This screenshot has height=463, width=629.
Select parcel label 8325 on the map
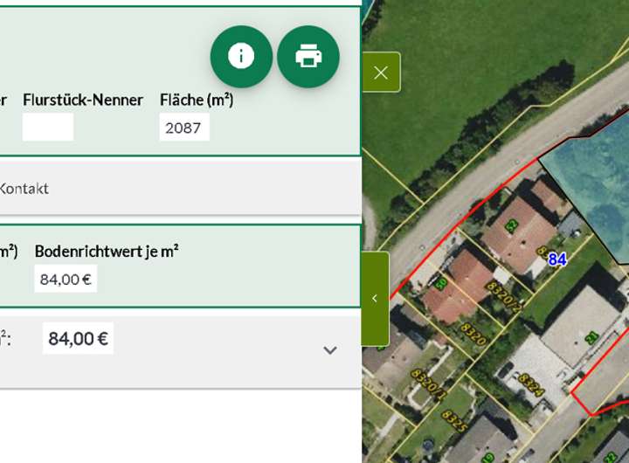coord(455,420)
